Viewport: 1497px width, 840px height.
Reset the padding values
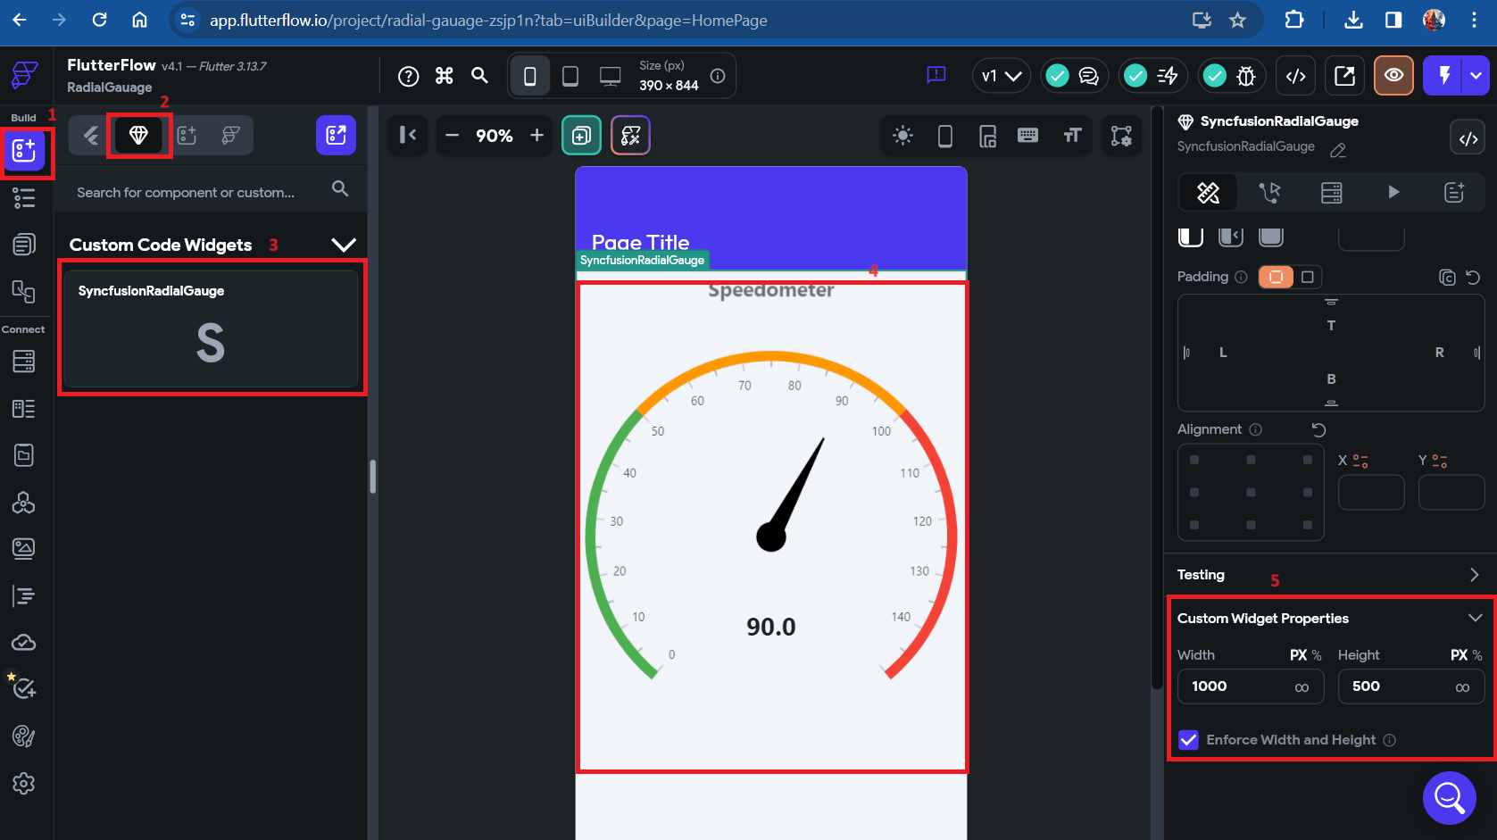click(1473, 278)
